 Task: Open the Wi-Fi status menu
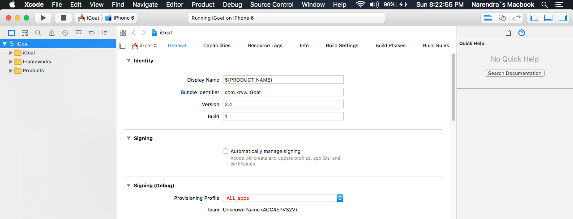coord(360,4)
